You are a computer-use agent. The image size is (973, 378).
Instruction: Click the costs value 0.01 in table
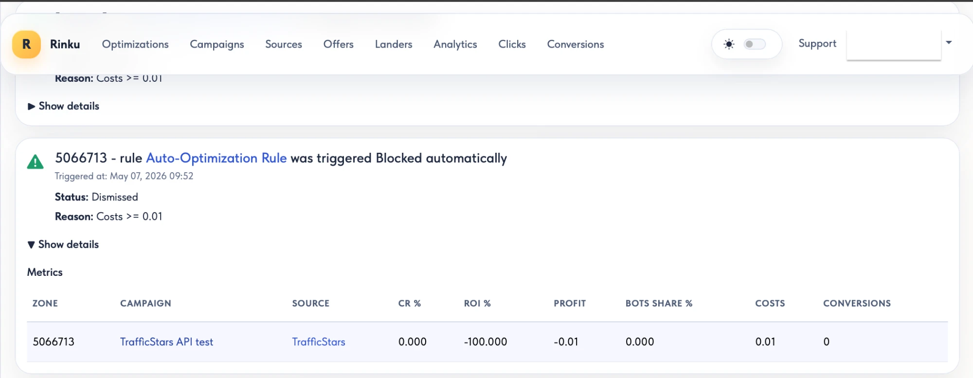point(765,342)
